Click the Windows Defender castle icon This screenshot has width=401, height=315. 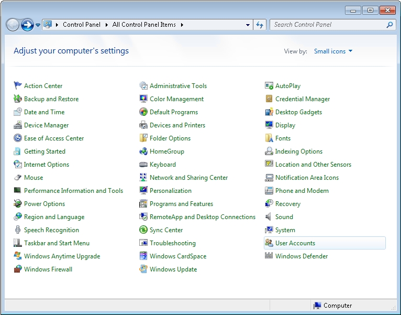[x=269, y=256]
